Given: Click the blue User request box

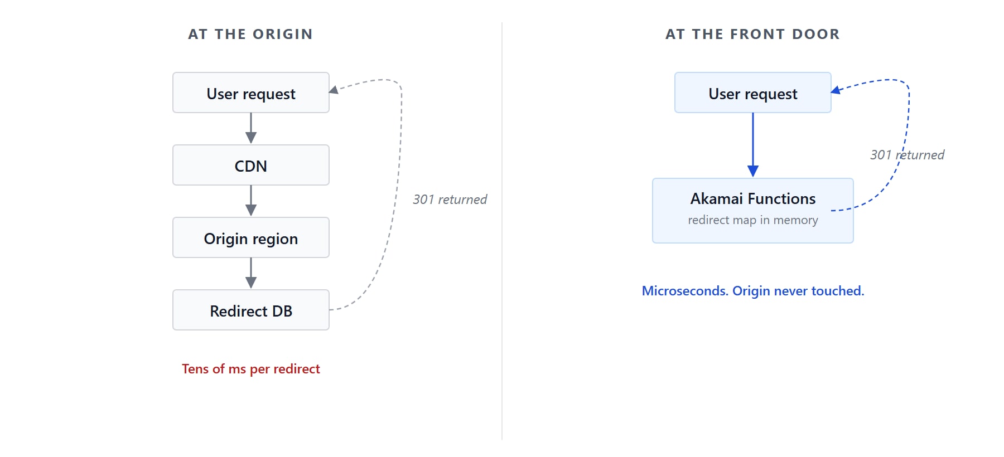Looking at the screenshot, I should (x=753, y=93).
